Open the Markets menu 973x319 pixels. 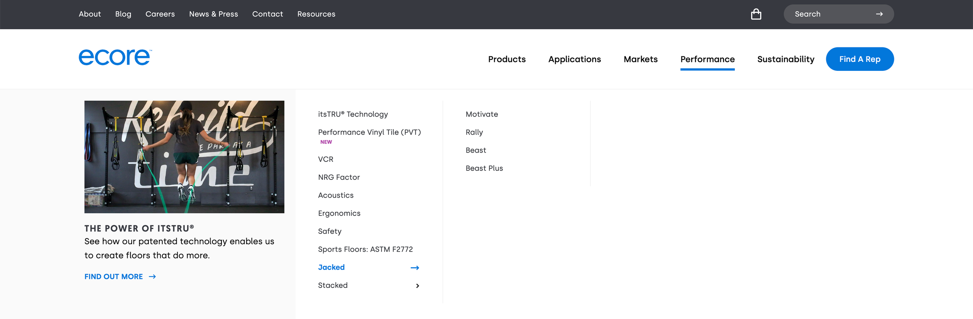(641, 59)
